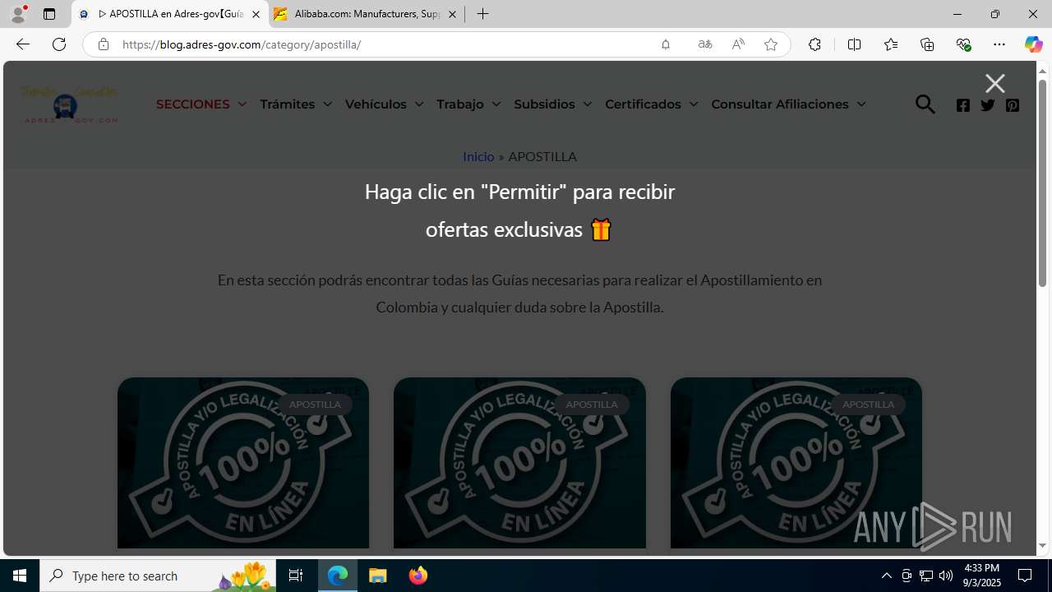Screen dimensions: 1052x592
Task: Expand the Subsidios menu
Action: pyautogui.click(x=552, y=104)
